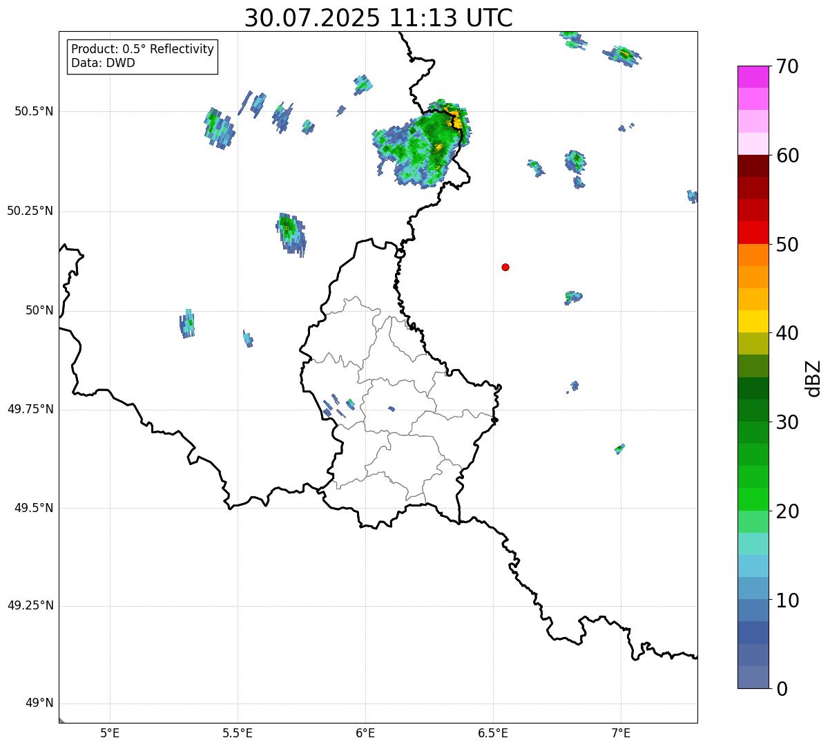The height and width of the screenshot is (747, 830).
Task: Click the dBZ colorbar axis label
Action: click(813, 378)
